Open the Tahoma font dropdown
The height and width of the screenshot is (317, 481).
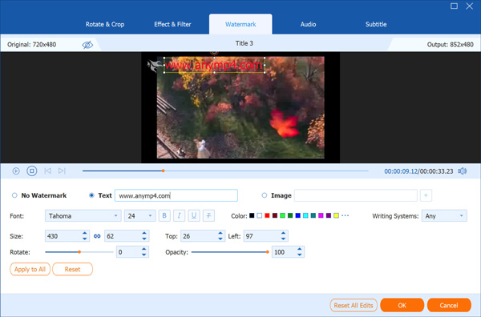(x=83, y=215)
